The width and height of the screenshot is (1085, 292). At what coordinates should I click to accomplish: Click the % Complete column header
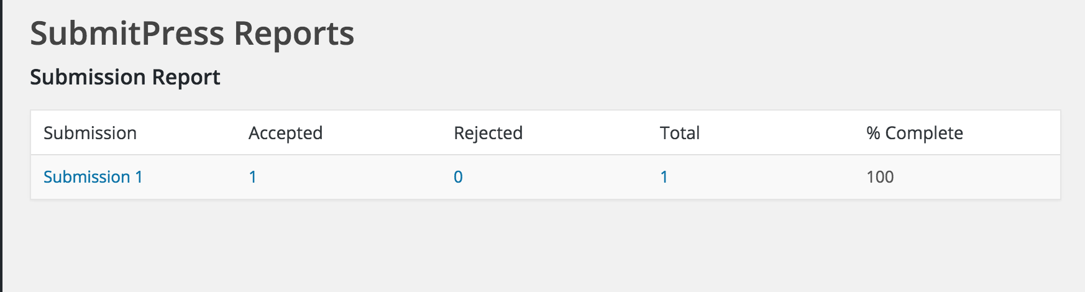click(x=915, y=133)
